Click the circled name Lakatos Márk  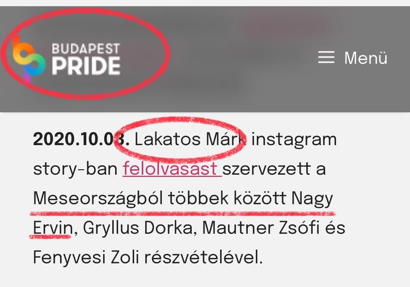tap(190, 139)
